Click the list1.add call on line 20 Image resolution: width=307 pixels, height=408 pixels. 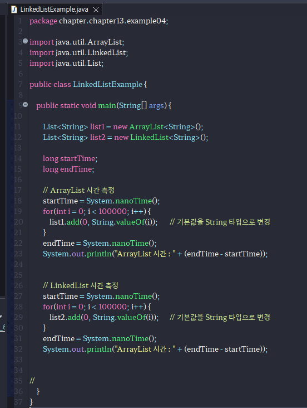click(103, 222)
